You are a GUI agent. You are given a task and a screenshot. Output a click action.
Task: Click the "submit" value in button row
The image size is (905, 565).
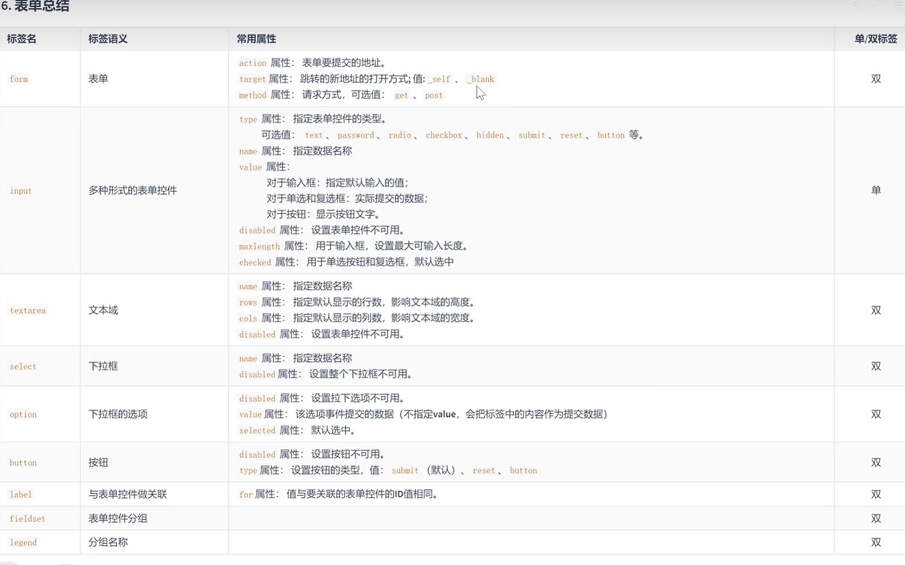click(x=405, y=471)
